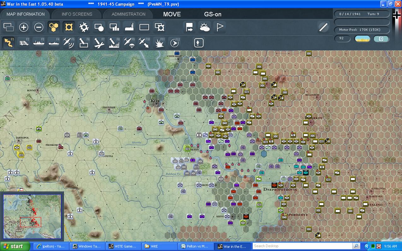Open the INFO SCREENS tab
The width and height of the screenshot is (402, 251).
(77, 14)
